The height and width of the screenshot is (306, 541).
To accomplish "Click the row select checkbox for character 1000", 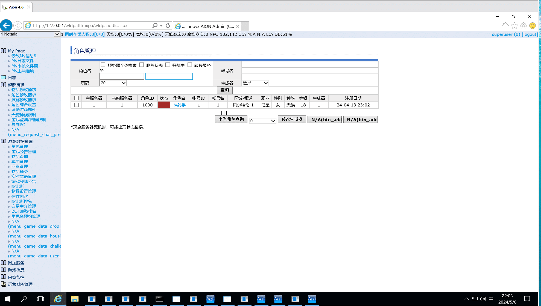I will tap(76, 105).
